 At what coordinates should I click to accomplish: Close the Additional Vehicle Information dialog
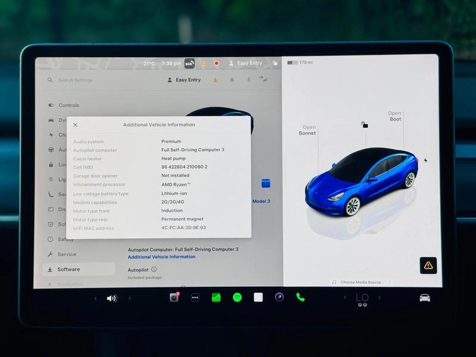click(x=76, y=125)
